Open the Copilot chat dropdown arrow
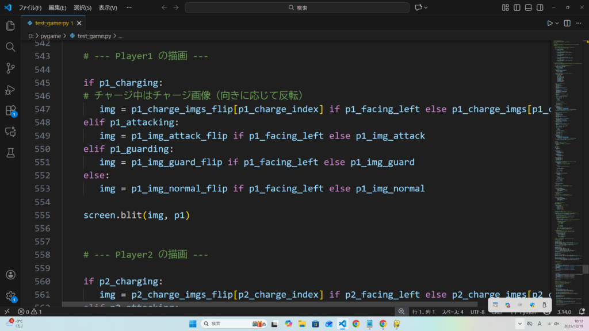The width and height of the screenshot is (589, 331). tap(427, 7)
